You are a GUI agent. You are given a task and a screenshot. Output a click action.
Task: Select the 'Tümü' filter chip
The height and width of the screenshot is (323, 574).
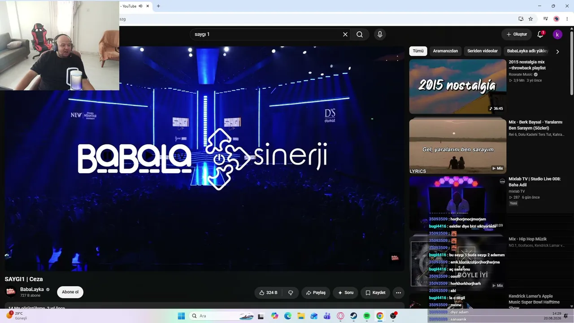pyautogui.click(x=418, y=51)
